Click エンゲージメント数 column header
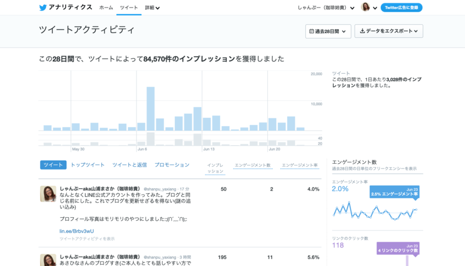Image resolution: width=465 pixels, height=266 pixels. [x=253, y=166]
